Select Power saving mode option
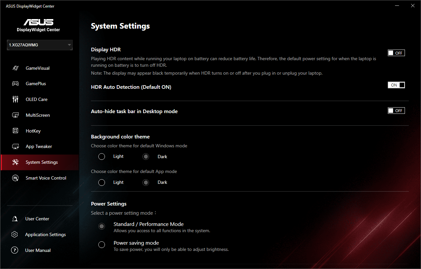421x269 pixels. [x=102, y=245]
